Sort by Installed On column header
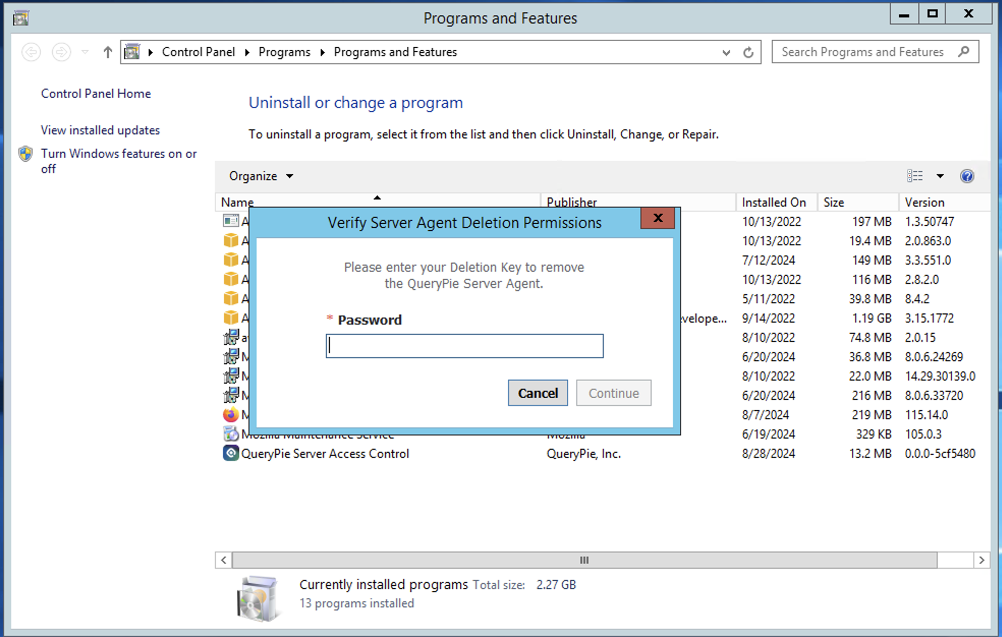Image resolution: width=1002 pixels, height=637 pixels. coord(773,202)
